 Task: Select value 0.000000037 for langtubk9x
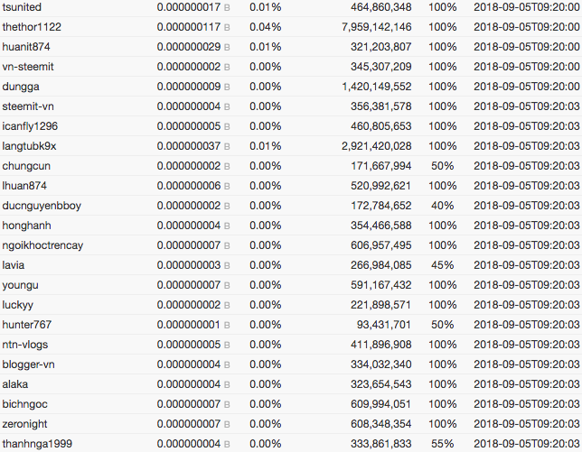[189, 146]
